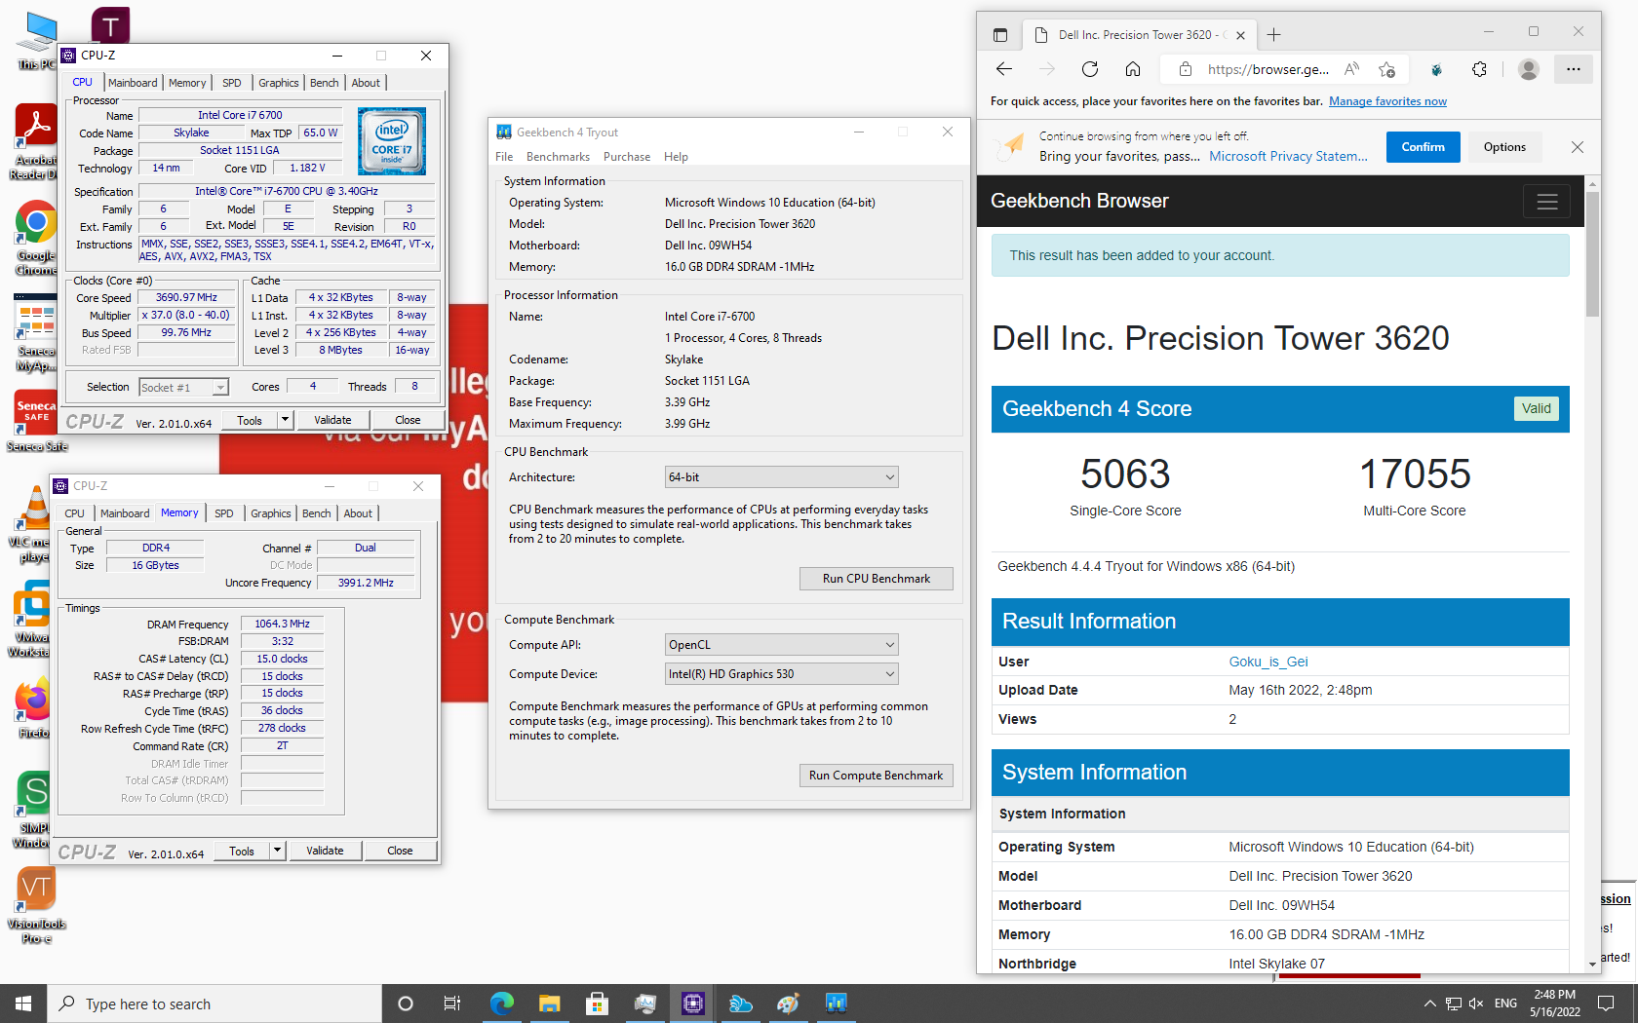
Task: Open File Explorer from the taskbar
Action: coord(549,1004)
